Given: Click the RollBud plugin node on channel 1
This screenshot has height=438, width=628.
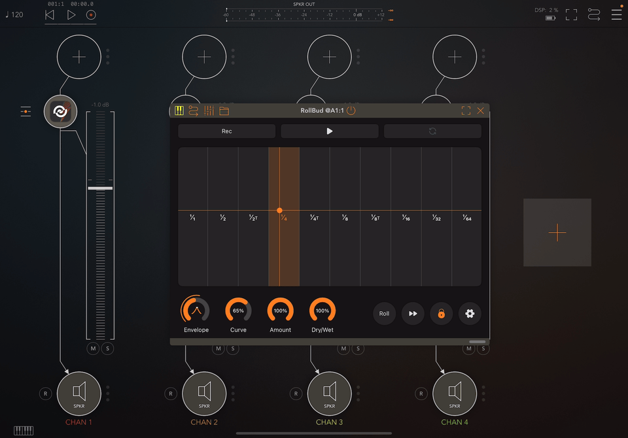Looking at the screenshot, I should (x=61, y=112).
